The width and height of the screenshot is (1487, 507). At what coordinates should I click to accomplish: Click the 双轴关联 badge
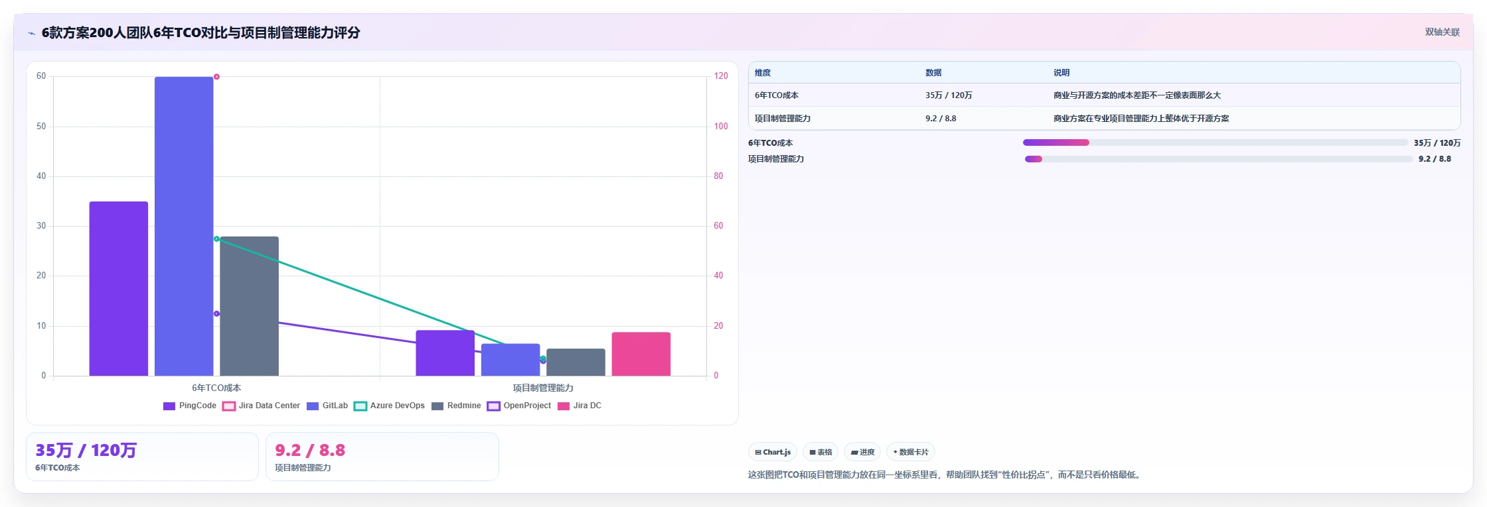[x=1442, y=32]
